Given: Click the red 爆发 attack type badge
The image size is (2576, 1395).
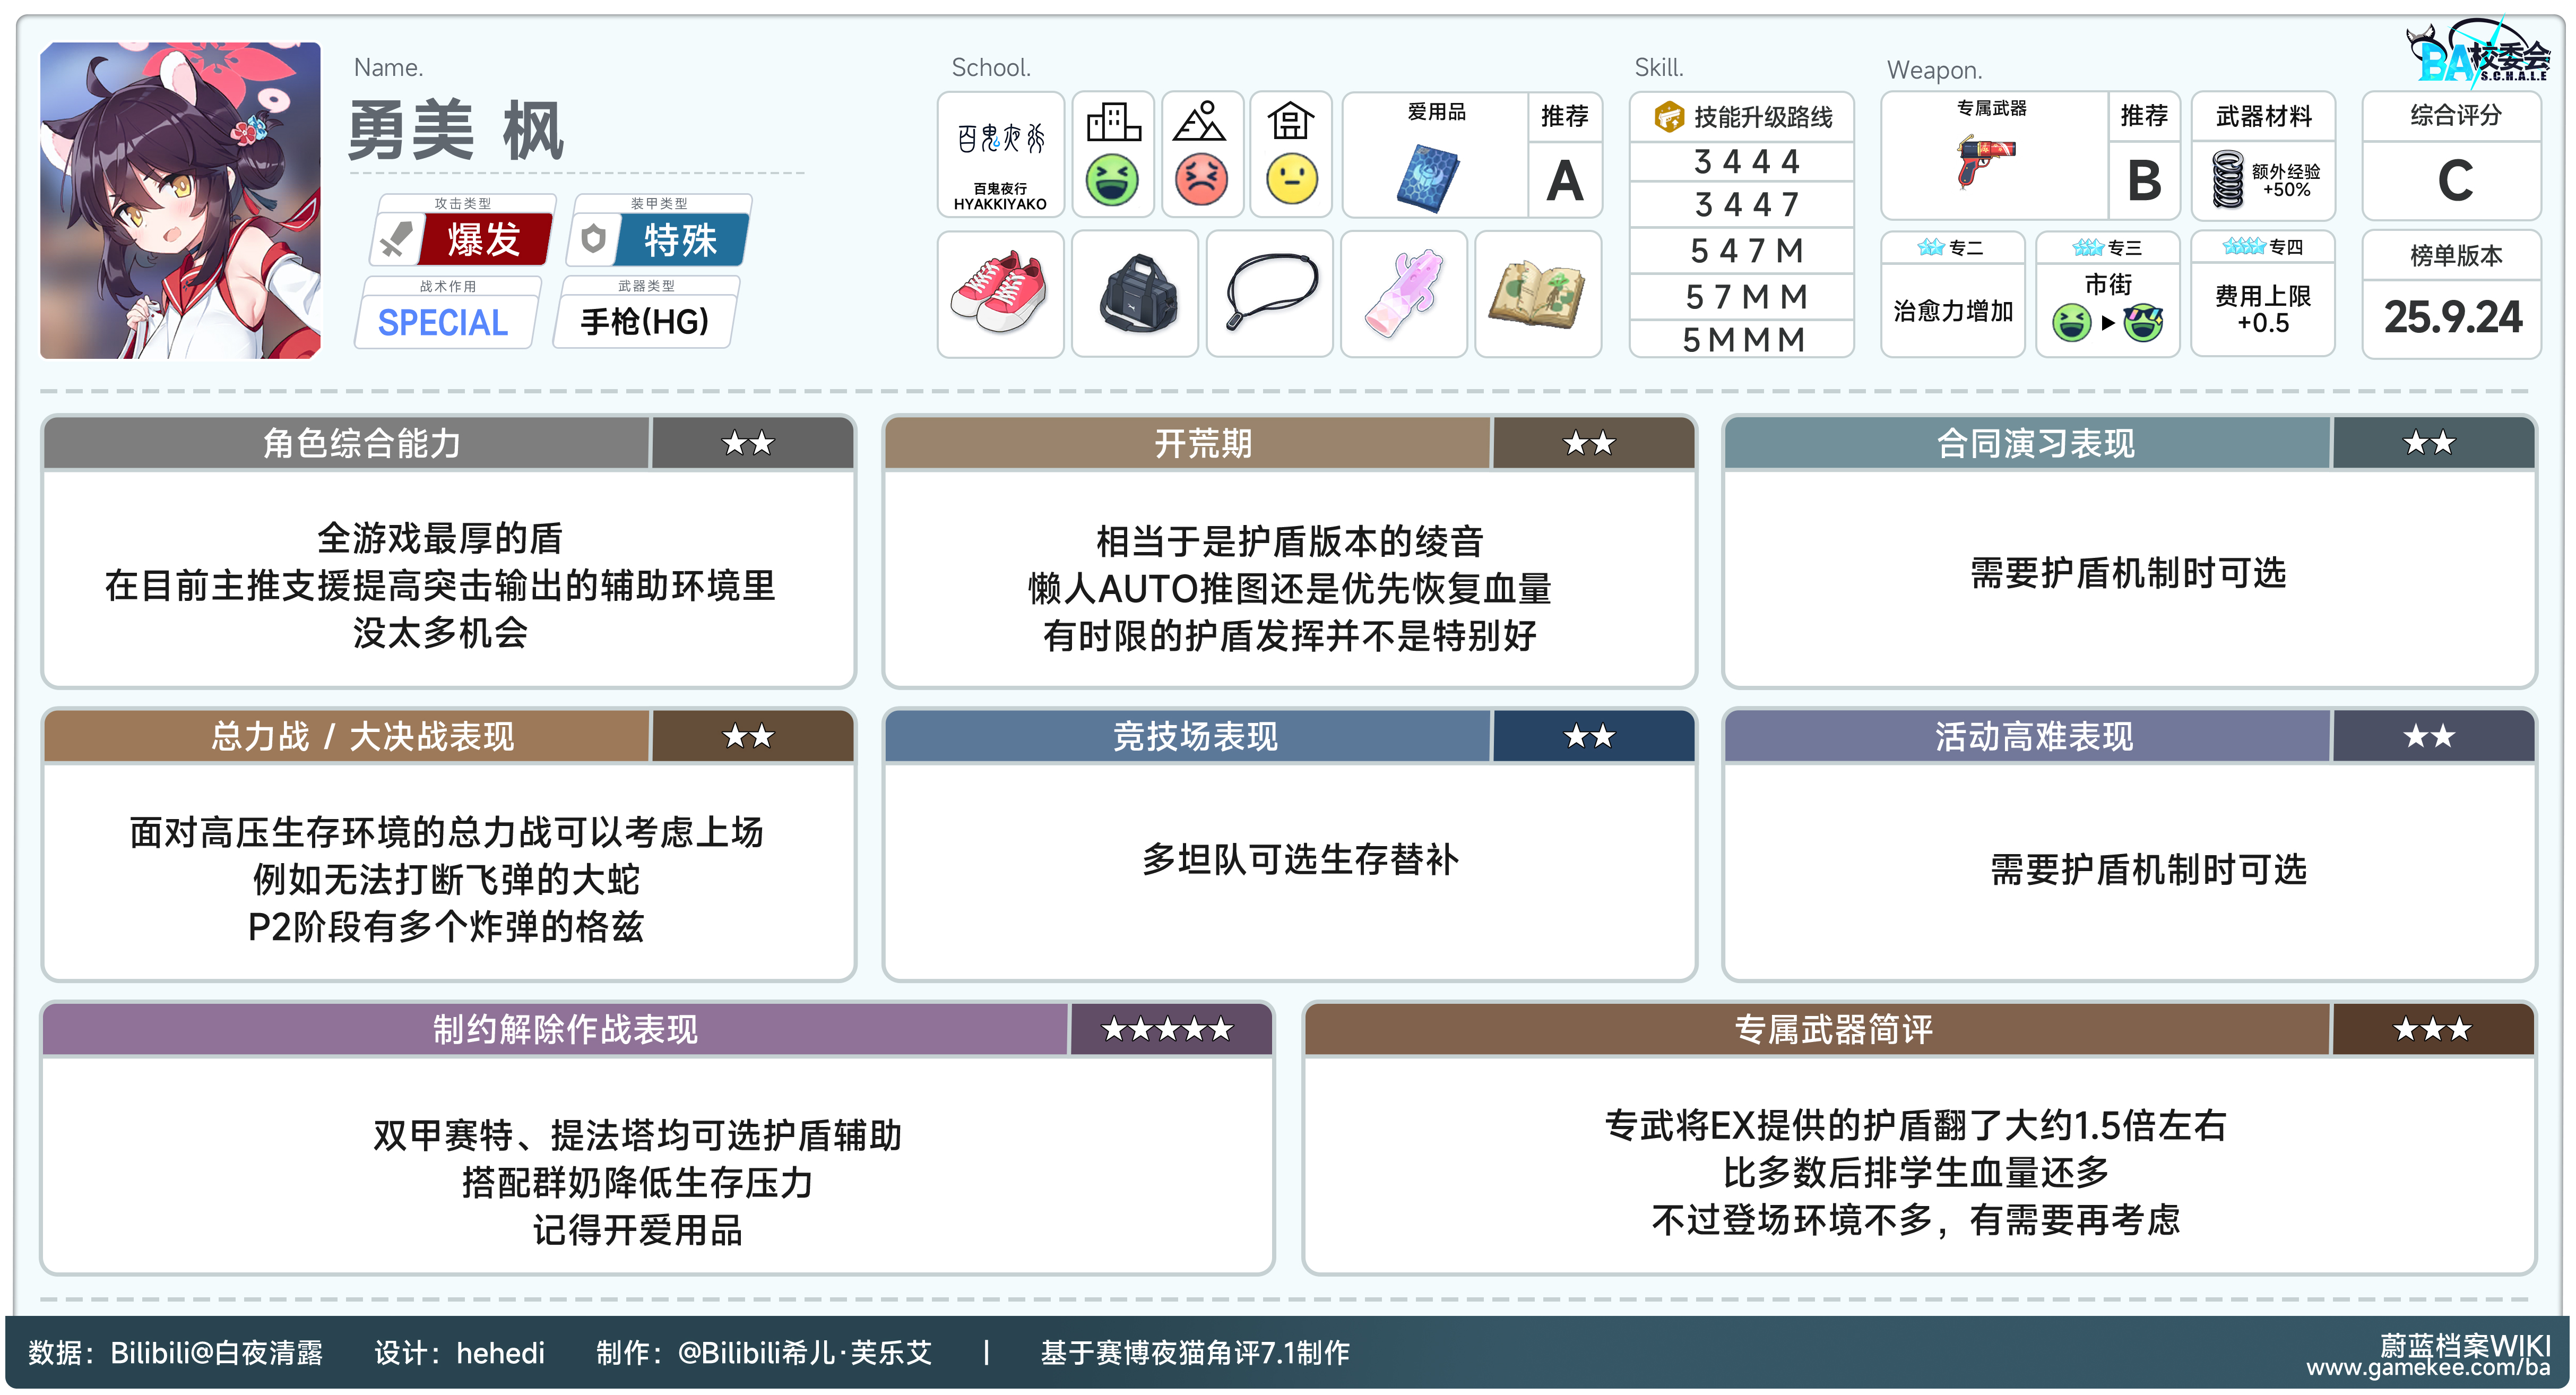Looking at the screenshot, I should [x=483, y=240].
